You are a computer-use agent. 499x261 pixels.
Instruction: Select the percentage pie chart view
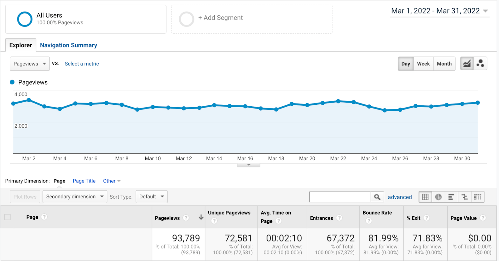tap(438, 197)
